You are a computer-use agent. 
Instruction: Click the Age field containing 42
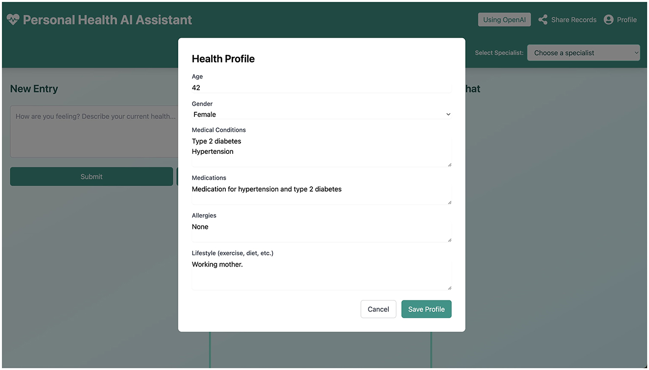coord(321,87)
